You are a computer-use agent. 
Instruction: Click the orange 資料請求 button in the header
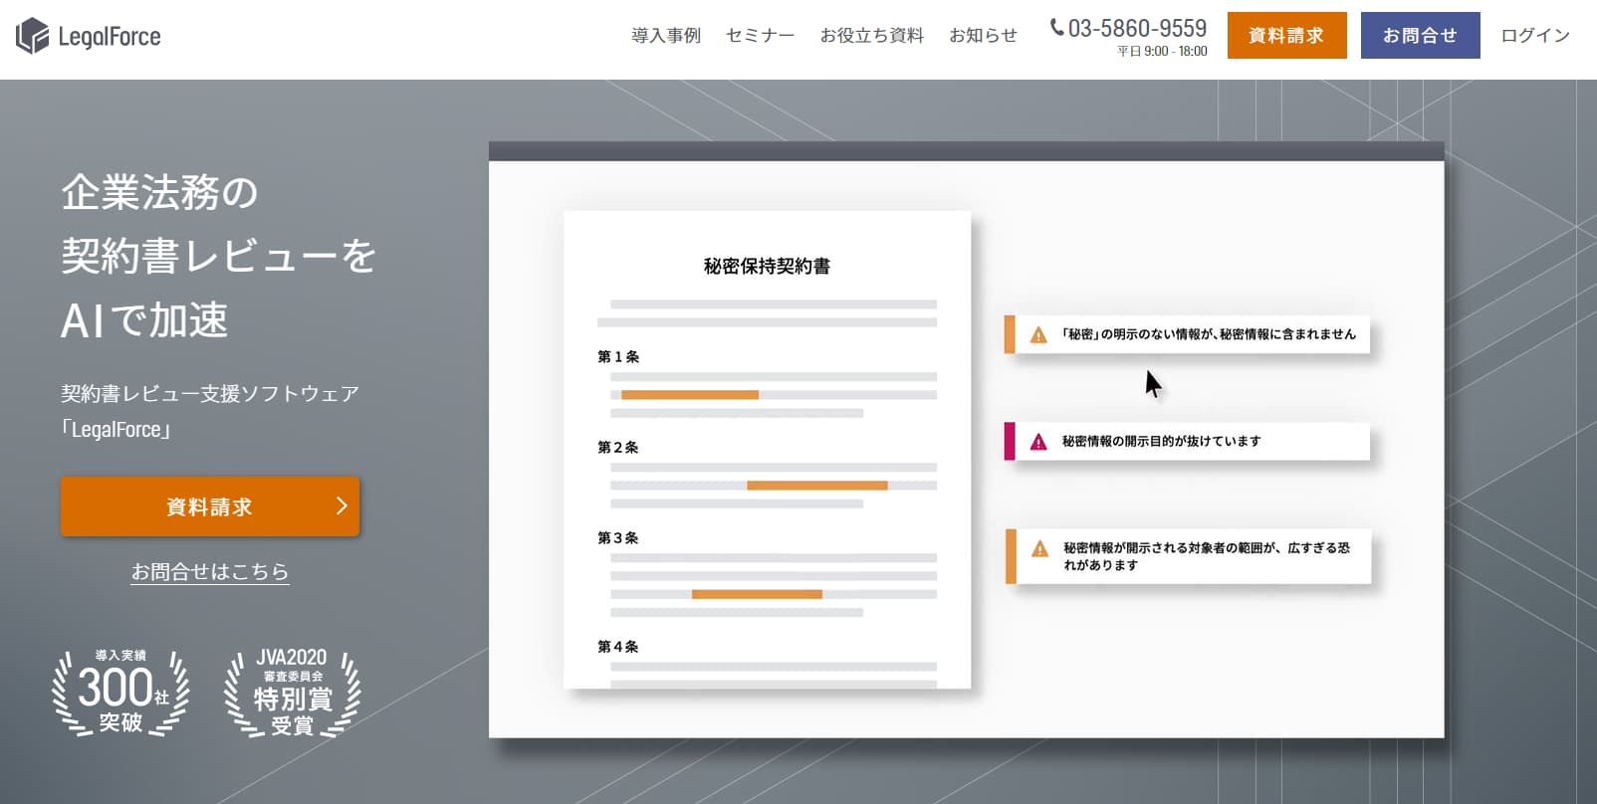click(x=1286, y=36)
